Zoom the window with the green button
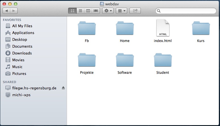The height and width of the screenshot is (126, 220). click(16, 4)
